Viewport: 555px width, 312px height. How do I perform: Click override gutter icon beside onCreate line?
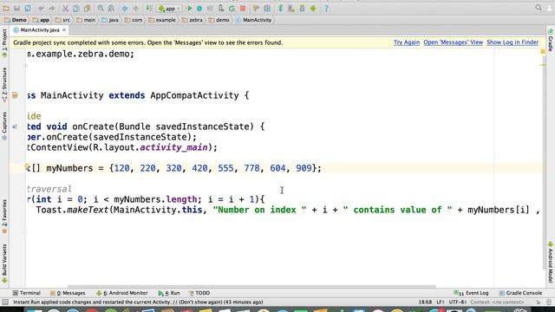[x=15, y=127]
